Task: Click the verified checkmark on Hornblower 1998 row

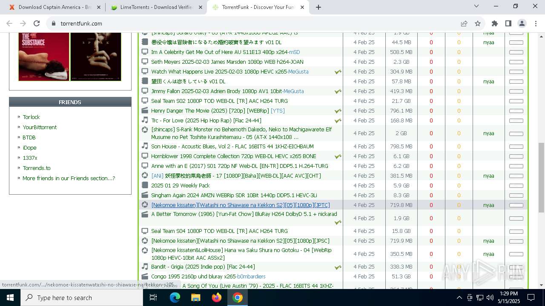Action: tap(338, 156)
